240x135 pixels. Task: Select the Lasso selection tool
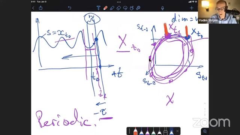pyautogui.click(x=125, y=8)
